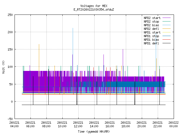
Task: Click the 250 tick on the voltage axis
Action: click(10, 15)
